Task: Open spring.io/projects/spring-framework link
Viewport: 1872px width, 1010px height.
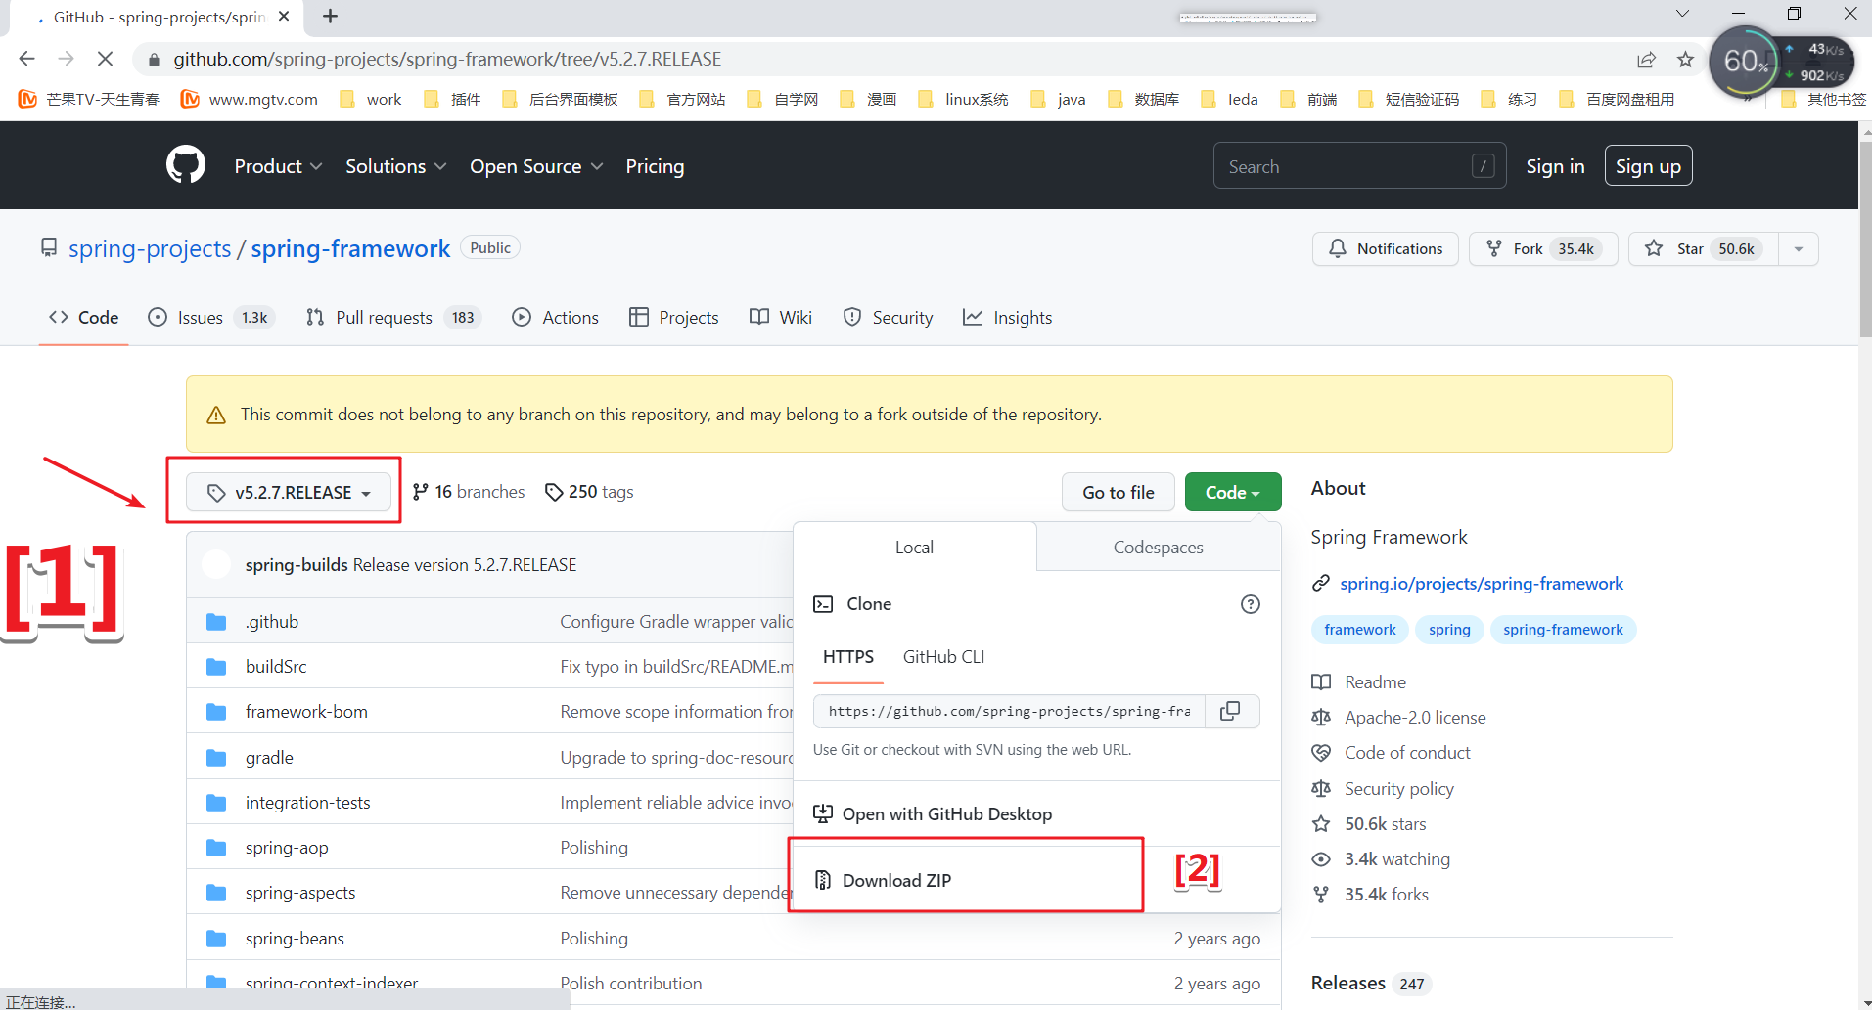Action: tap(1481, 584)
